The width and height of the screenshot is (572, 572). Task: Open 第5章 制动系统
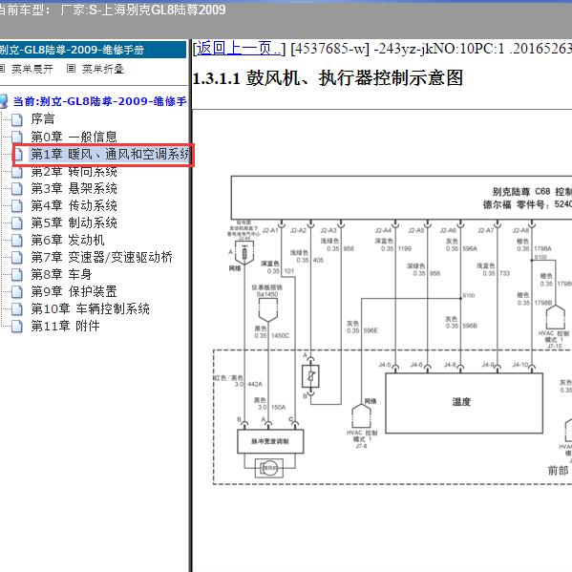click(x=74, y=222)
